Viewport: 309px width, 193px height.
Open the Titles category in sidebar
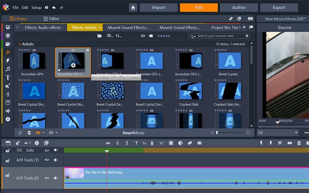8,77
